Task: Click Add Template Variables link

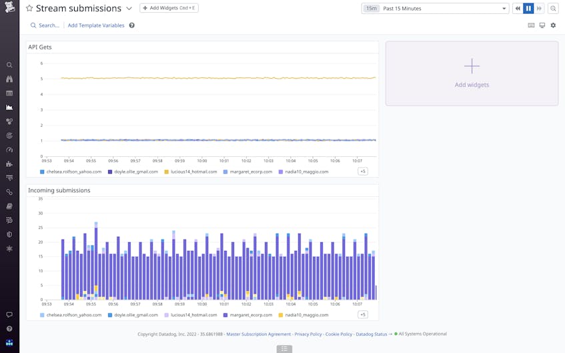Action: [x=96, y=25]
